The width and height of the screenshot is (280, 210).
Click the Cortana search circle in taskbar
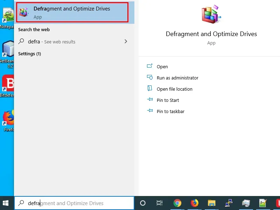click(142, 203)
